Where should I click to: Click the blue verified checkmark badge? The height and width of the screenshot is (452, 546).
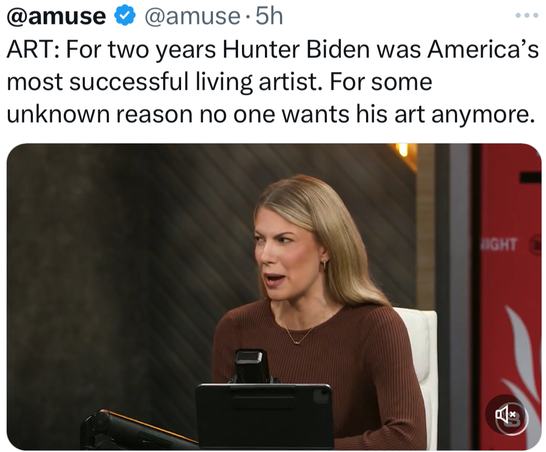[x=125, y=17]
